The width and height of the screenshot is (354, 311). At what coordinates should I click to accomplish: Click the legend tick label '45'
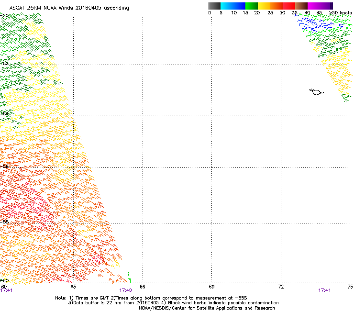[319, 13]
